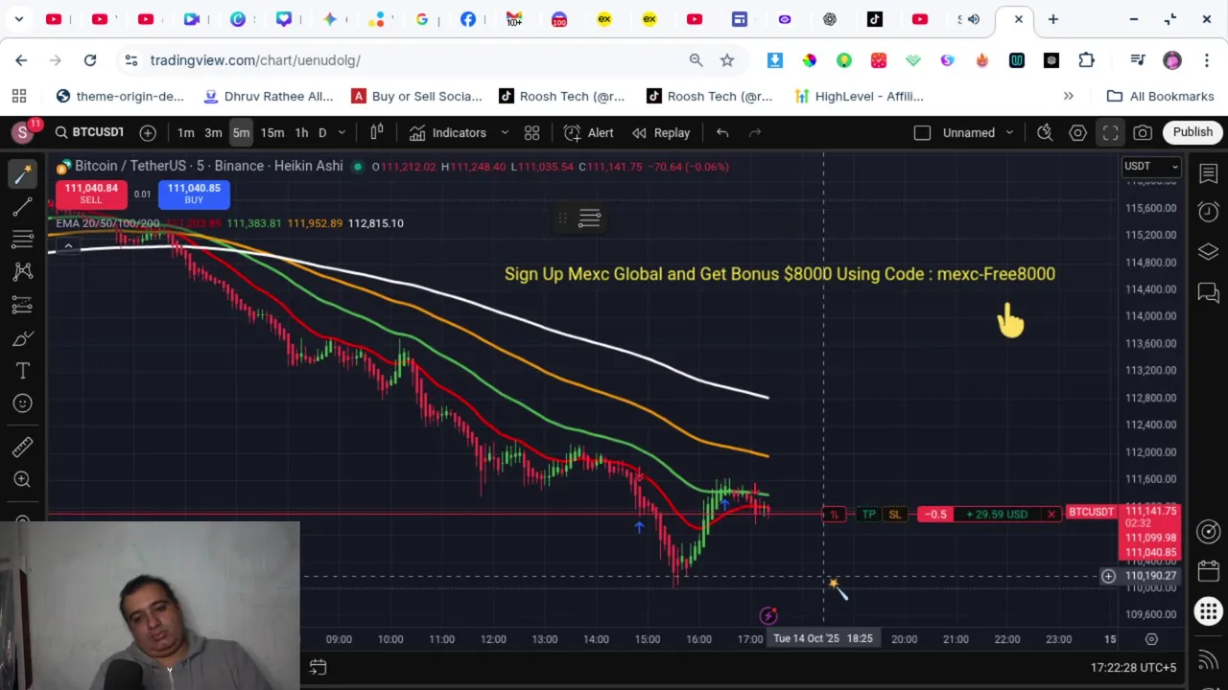Select the 5m timeframe
Viewport: 1228px width, 690px height.
coord(241,132)
